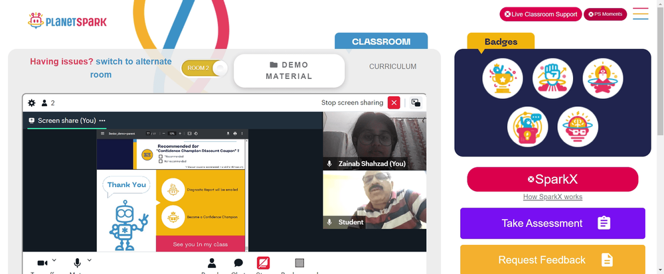Click the speech bubble podium badge
This screenshot has width=664, height=274.
(528, 127)
